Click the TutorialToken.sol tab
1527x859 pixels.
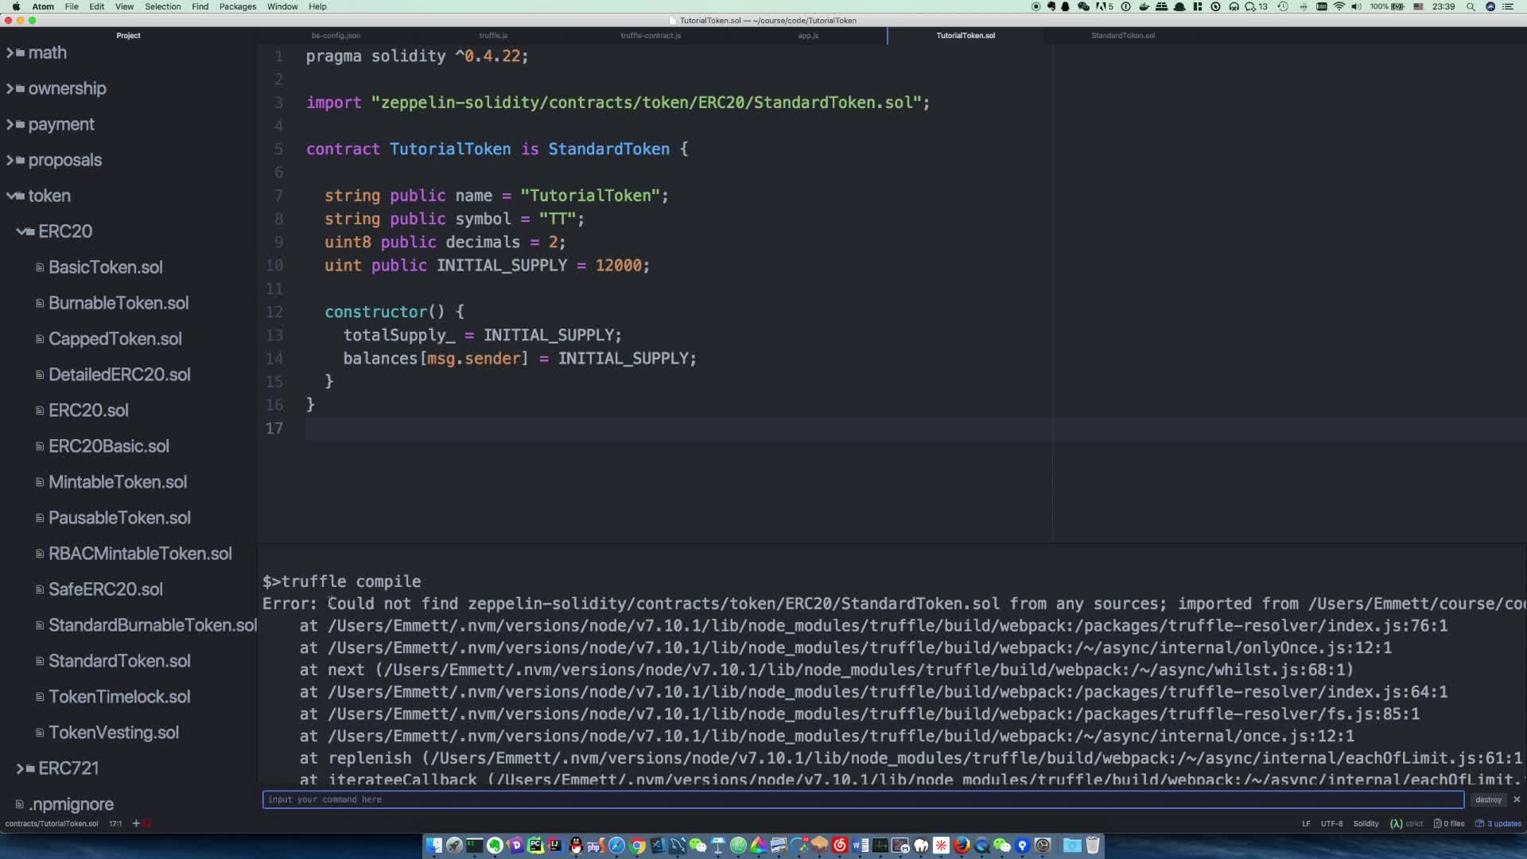click(964, 35)
